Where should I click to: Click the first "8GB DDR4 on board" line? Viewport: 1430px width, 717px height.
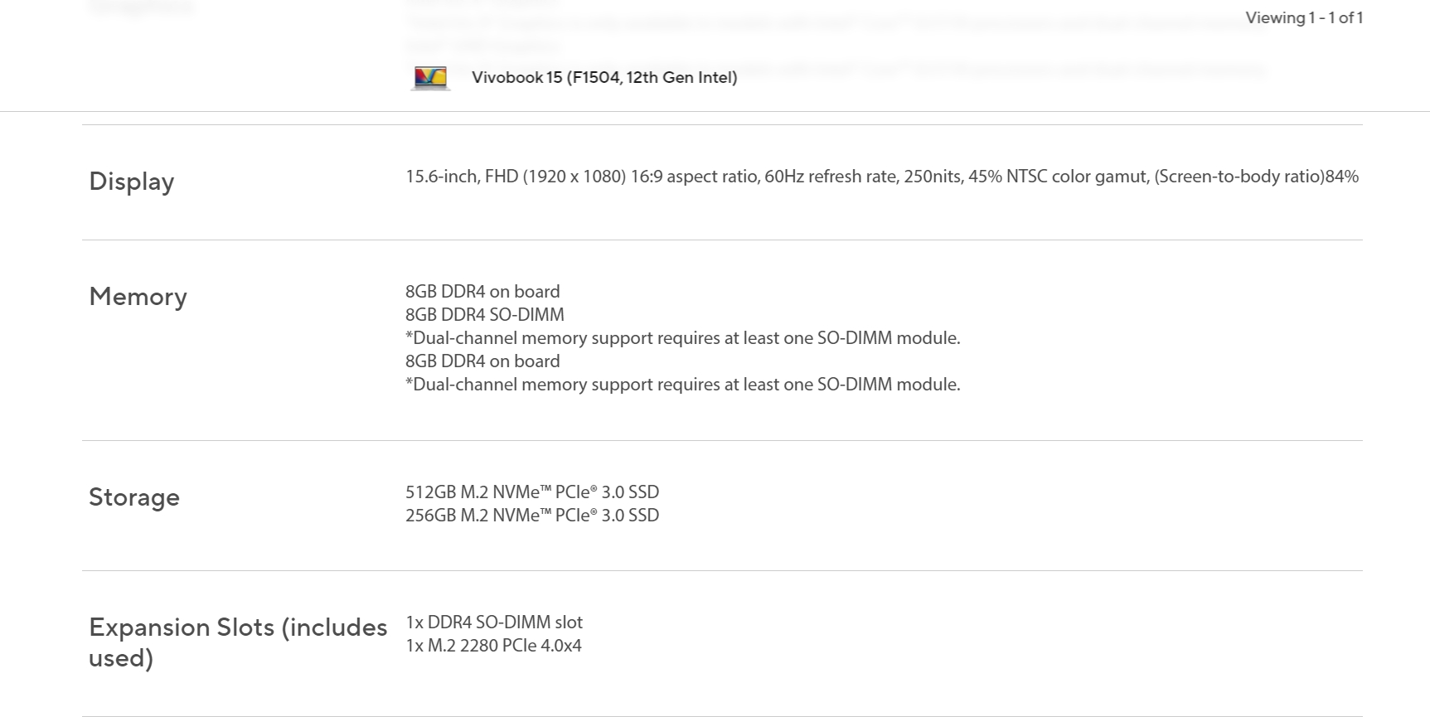[482, 292]
